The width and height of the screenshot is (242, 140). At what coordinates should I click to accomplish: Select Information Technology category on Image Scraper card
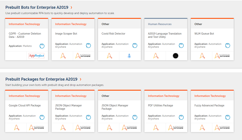[71, 24]
